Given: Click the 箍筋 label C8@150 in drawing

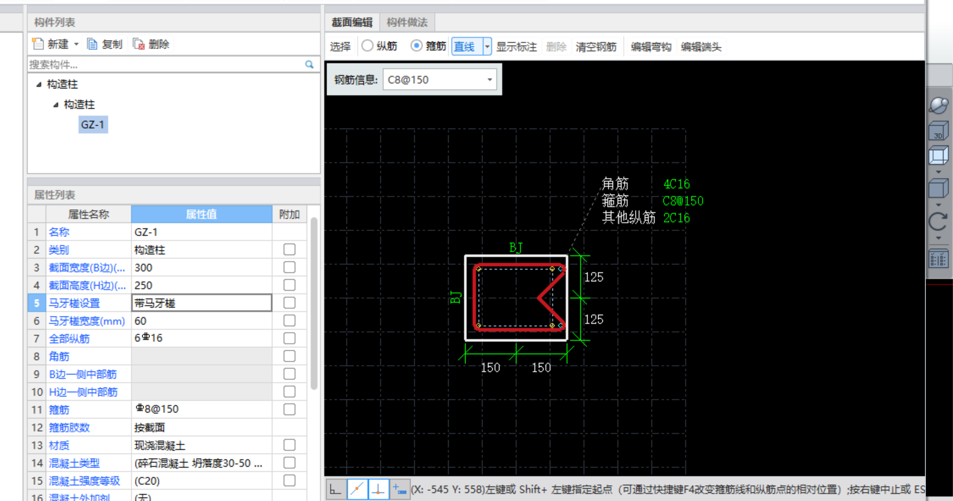Looking at the screenshot, I should tap(683, 201).
